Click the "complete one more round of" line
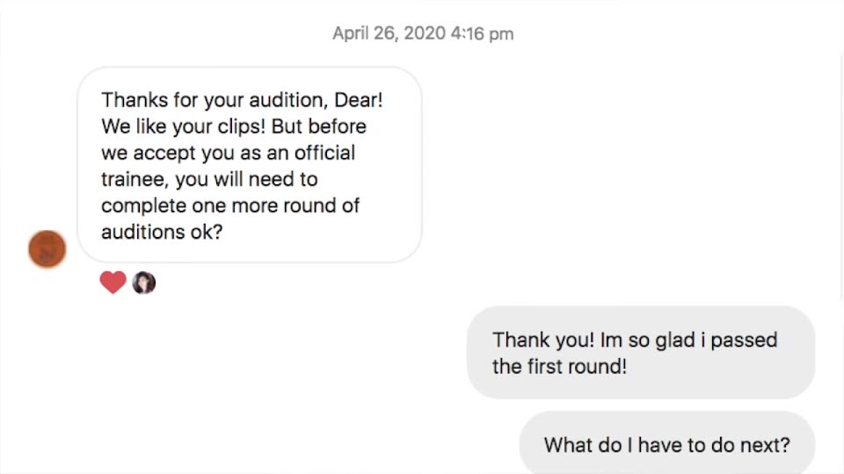Viewport: 844px width, 474px height. [230, 206]
